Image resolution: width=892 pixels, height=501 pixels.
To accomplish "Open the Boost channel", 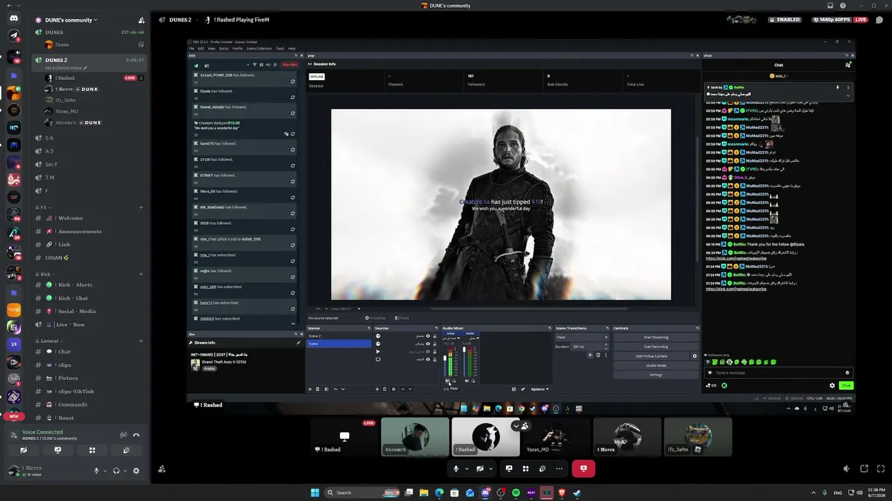I will (90, 417).
